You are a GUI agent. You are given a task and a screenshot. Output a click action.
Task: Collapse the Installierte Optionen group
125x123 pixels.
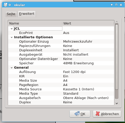[x=12, y=37]
